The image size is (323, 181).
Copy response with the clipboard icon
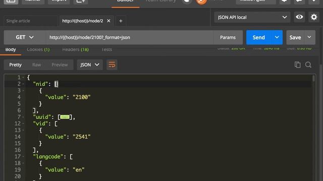coord(297,65)
